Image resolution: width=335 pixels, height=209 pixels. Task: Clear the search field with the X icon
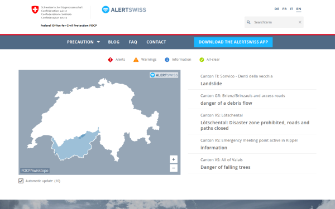click(300, 22)
